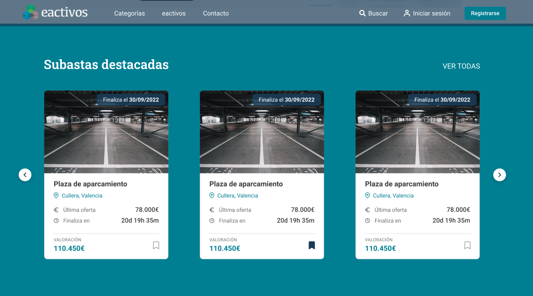Screen dimensions: 533x296
Task: Click the 78.000€ last bid on first card
Action: click(147, 209)
